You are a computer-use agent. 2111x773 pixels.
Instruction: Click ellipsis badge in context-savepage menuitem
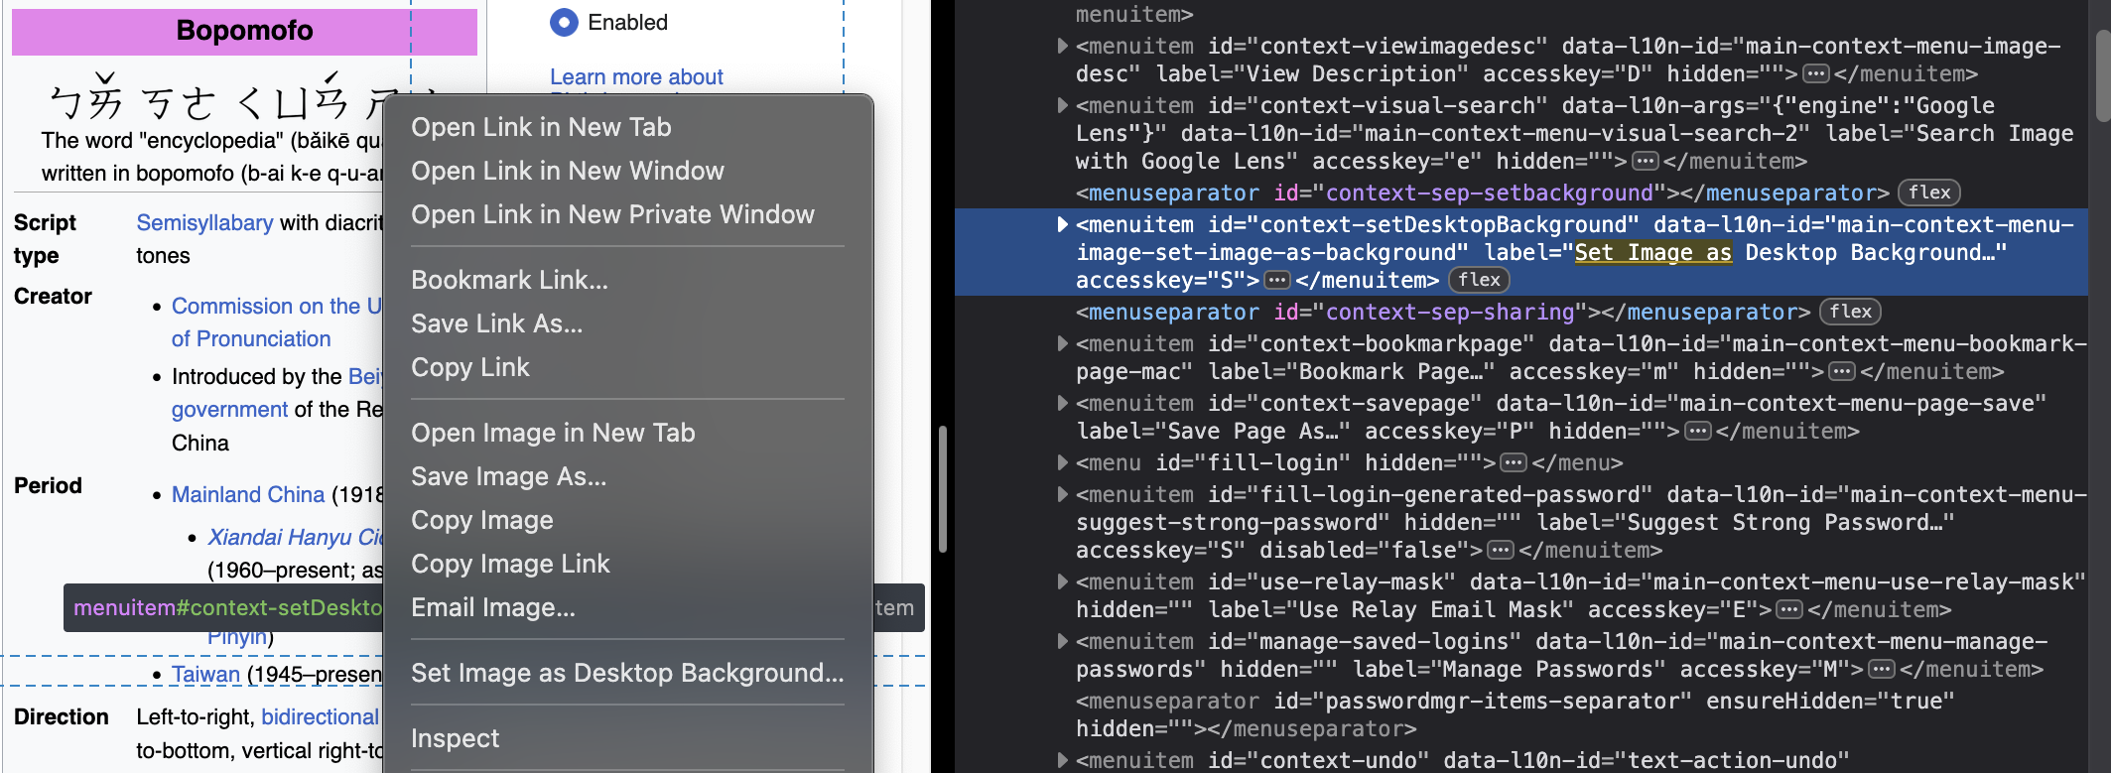point(1698,432)
